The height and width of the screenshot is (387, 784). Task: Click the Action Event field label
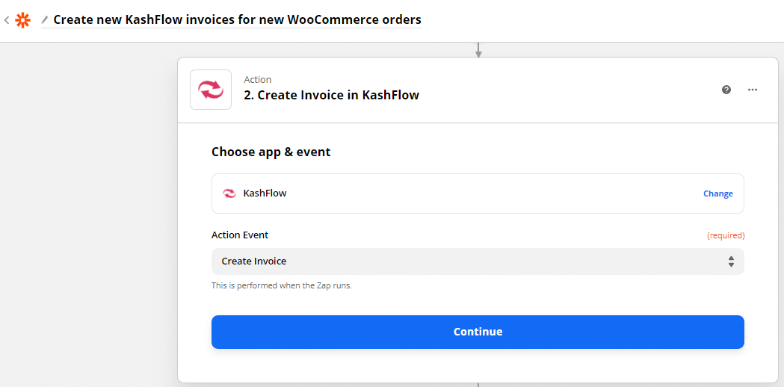pyautogui.click(x=240, y=235)
